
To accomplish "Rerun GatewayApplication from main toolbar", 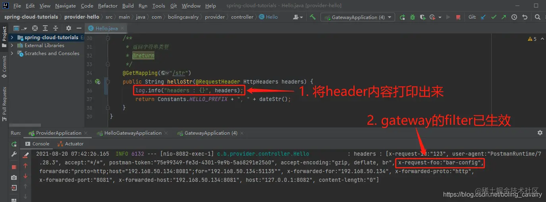I will click(403, 17).
